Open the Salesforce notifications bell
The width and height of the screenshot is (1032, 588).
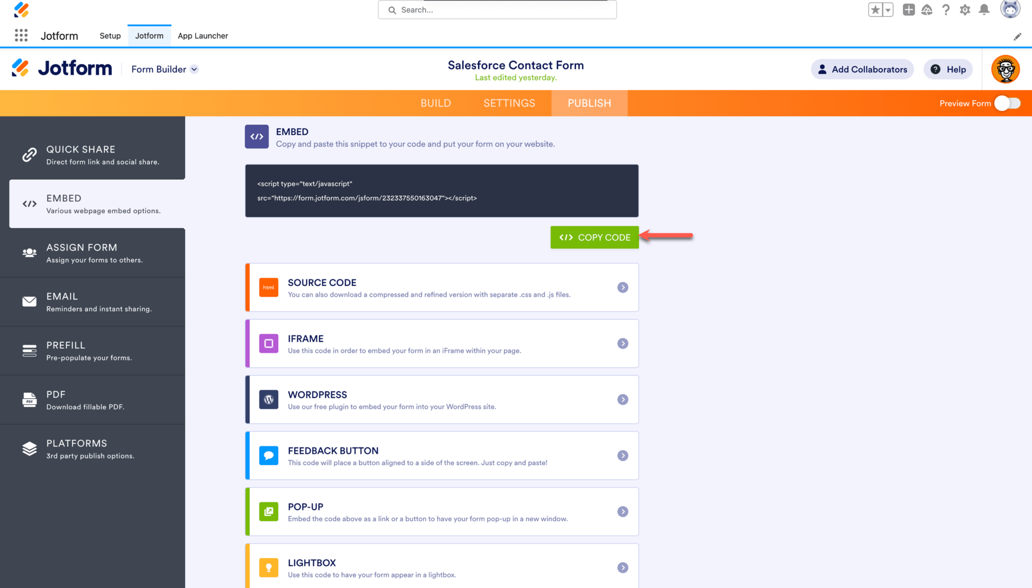[x=984, y=10]
